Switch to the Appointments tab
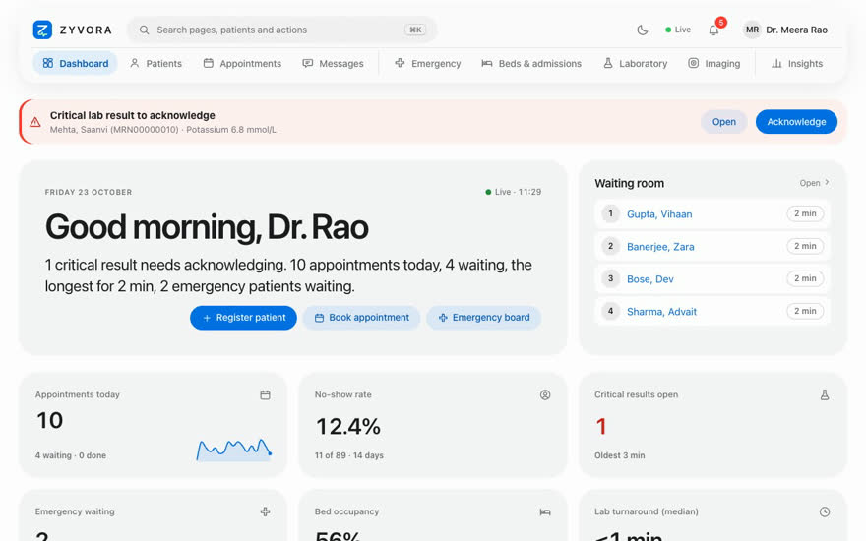This screenshot has width=866, height=541. click(x=242, y=64)
